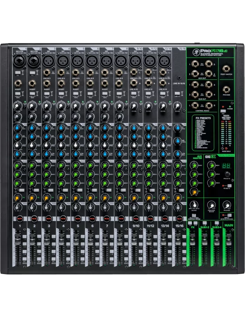Click SUB OUT jack 1
245x317 pixels.
click(195, 85)
